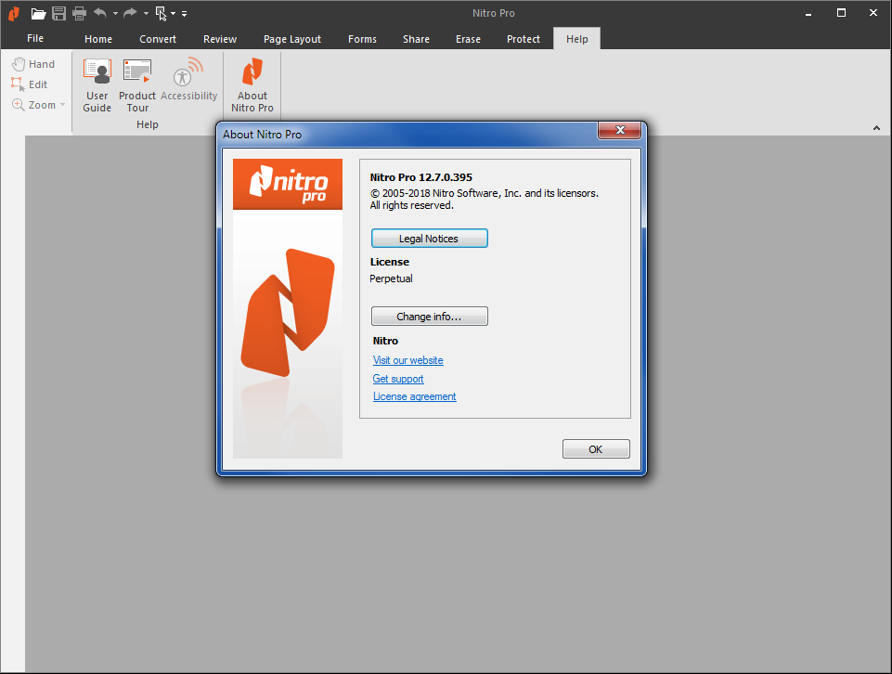892x674 pixels.
Task: Activate the Edit tool
Action: (30, 84)
